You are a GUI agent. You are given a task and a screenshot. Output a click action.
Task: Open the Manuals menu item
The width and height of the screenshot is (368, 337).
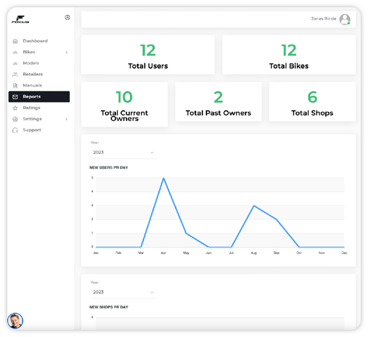(x=39, y=86)
